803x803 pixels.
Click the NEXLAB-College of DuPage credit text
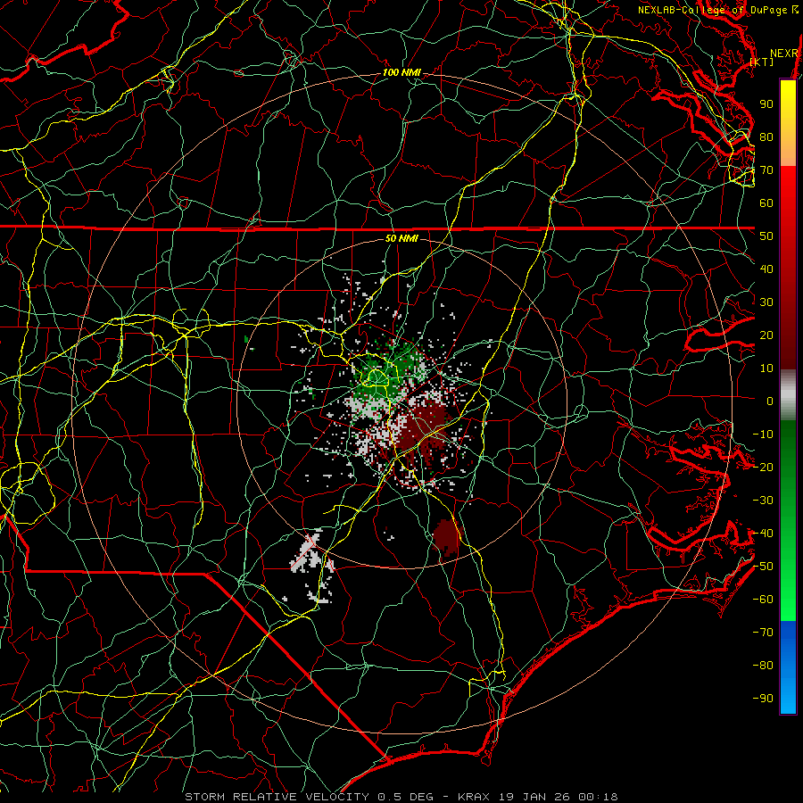712,10
